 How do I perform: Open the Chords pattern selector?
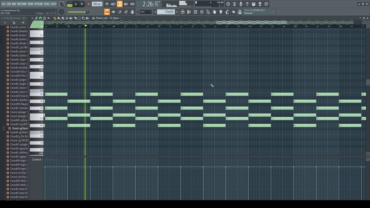pos(166,12)
